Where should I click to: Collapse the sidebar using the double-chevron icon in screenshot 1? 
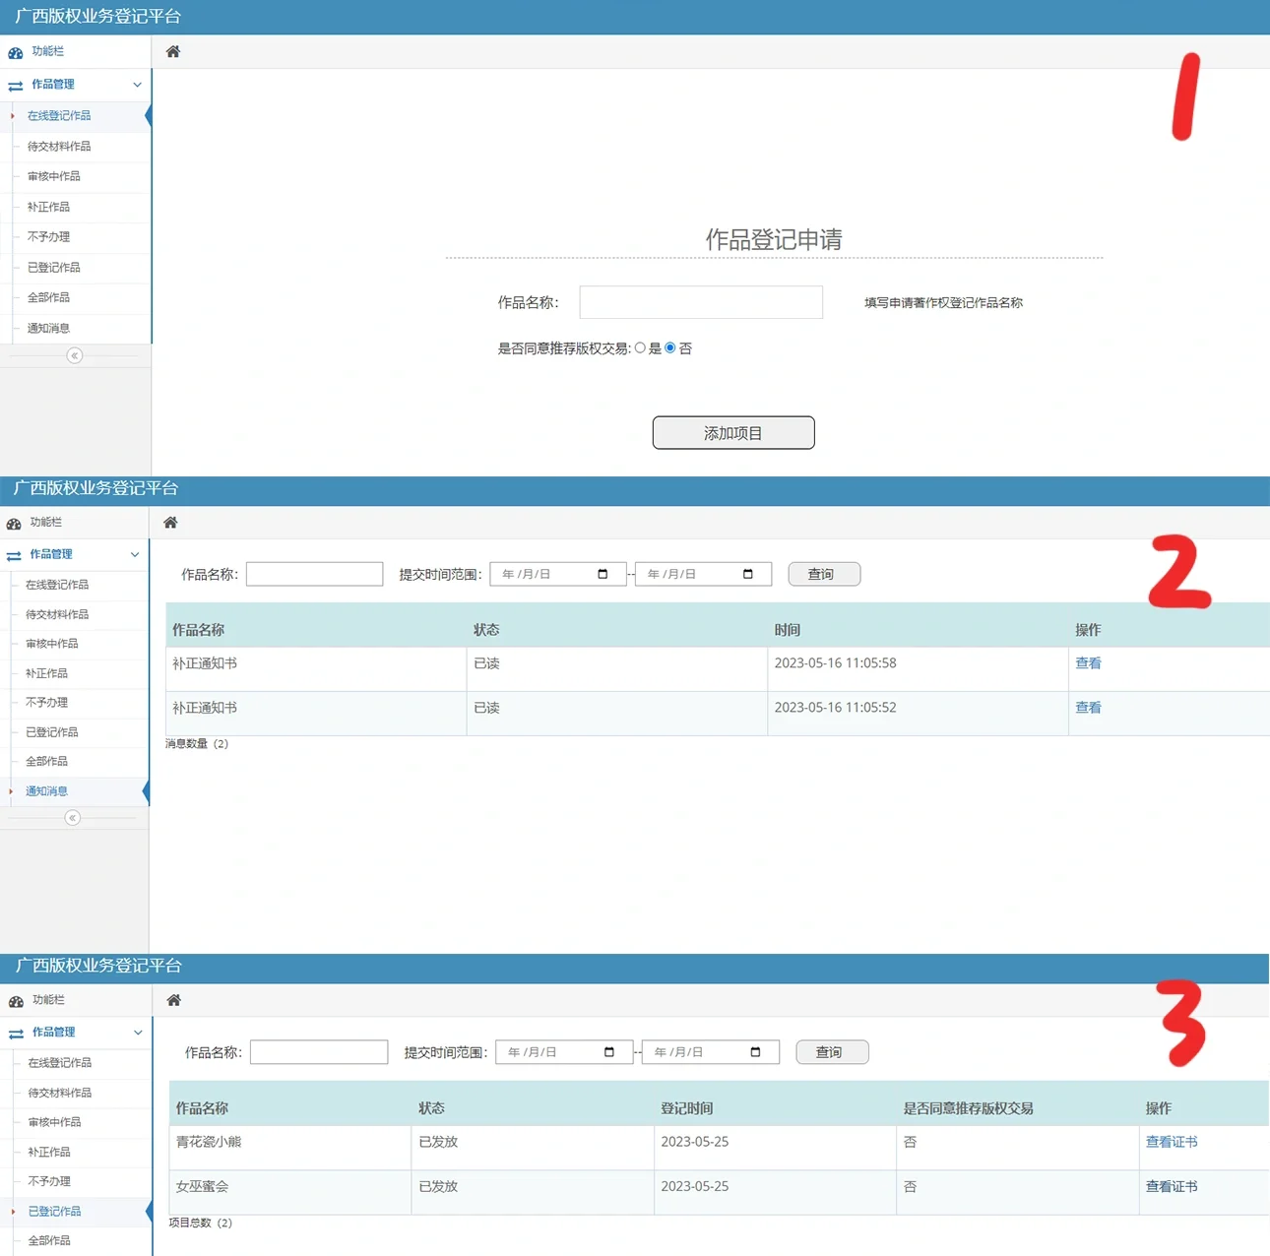75,355
